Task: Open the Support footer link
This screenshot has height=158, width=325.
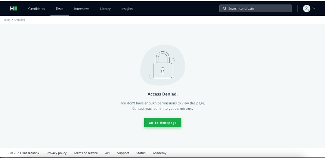Action: click(x=123, y=153)
